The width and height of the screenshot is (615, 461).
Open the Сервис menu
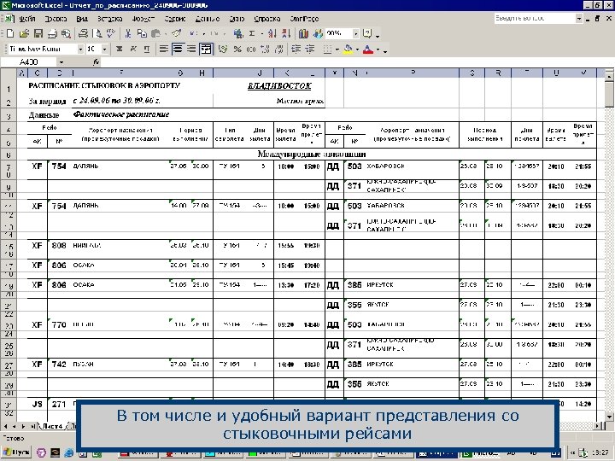coord(175,19)
